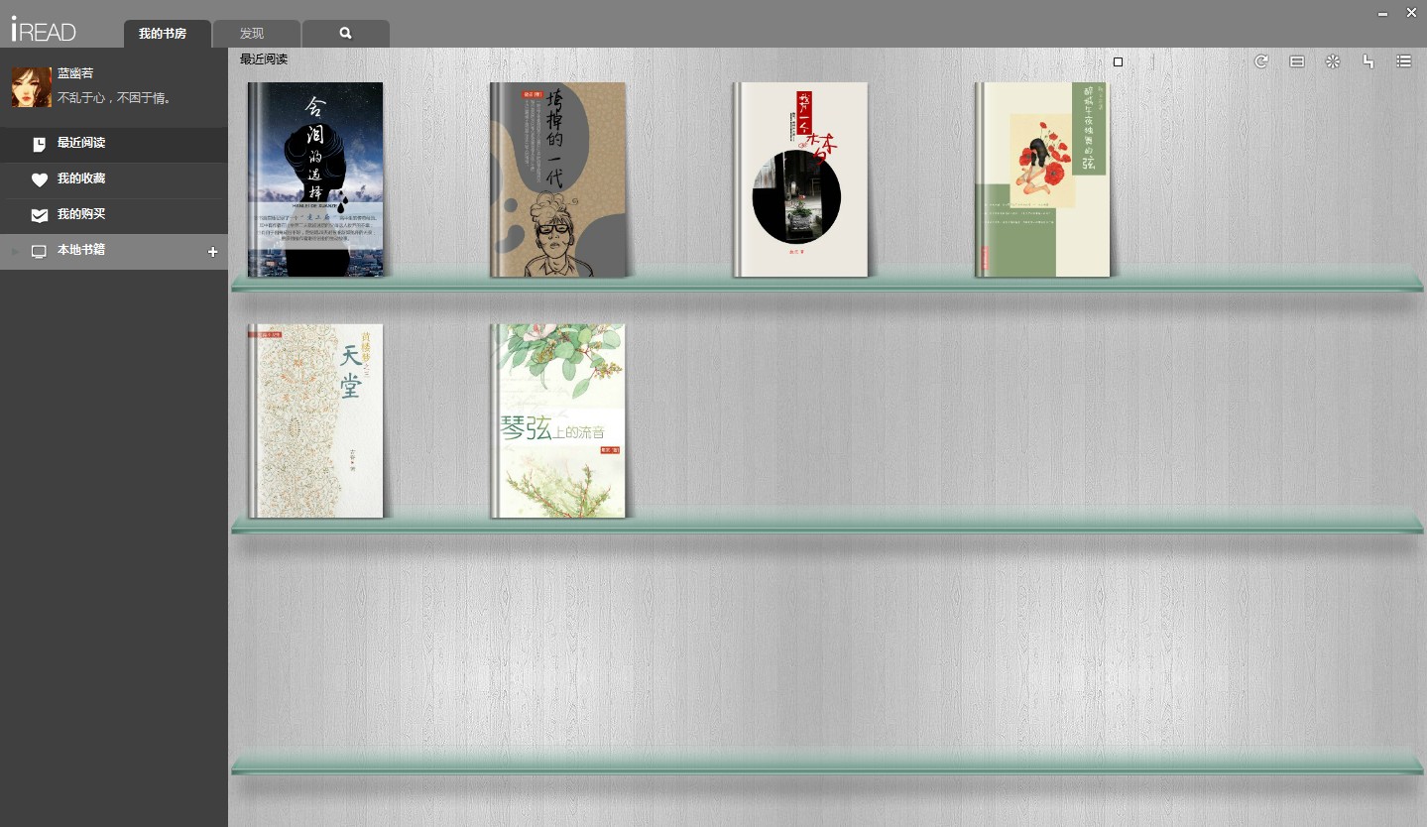Tick the small square checkbox above the shelf

1118,61
